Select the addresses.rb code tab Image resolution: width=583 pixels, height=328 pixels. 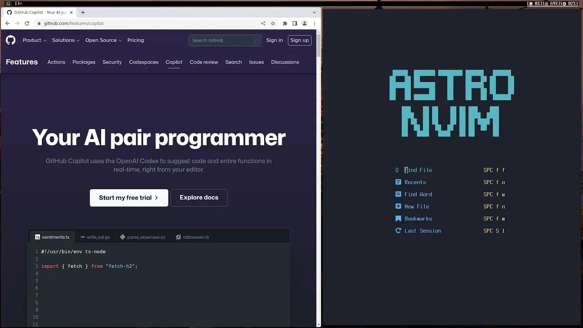192,237
